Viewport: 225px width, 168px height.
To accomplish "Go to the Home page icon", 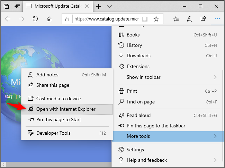I will (x=49, y=19).
